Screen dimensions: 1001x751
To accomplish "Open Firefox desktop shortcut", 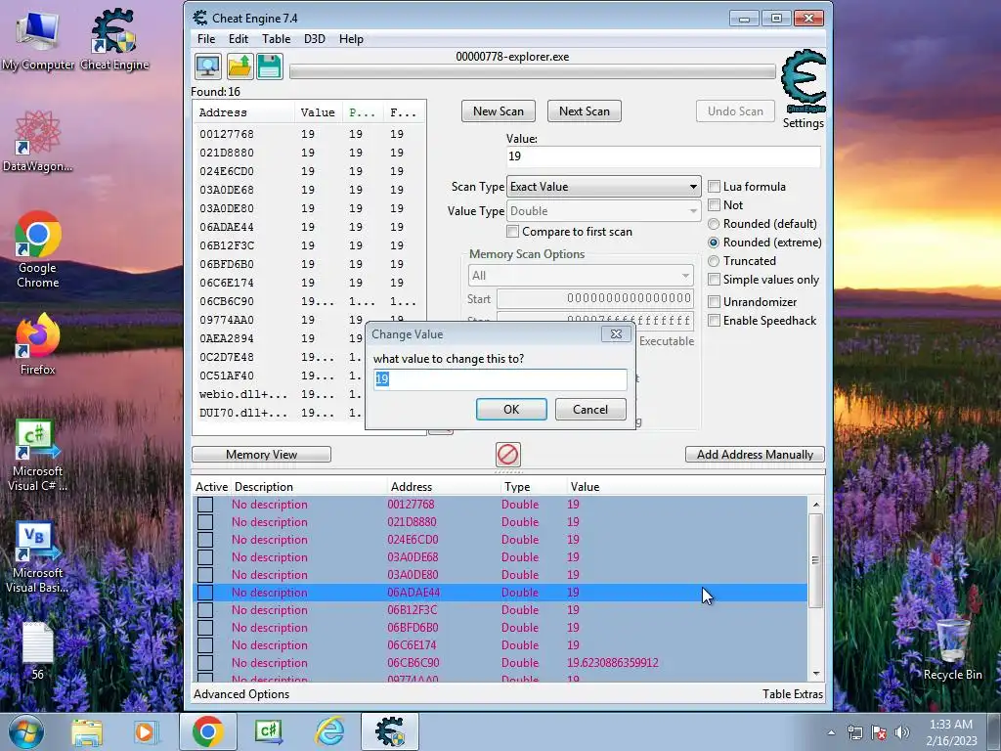I will 38,344.
